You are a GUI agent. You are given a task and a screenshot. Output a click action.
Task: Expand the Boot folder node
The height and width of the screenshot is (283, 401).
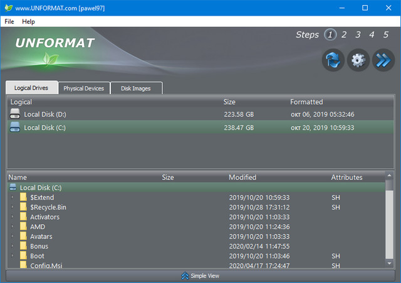(x=13, y=255)
